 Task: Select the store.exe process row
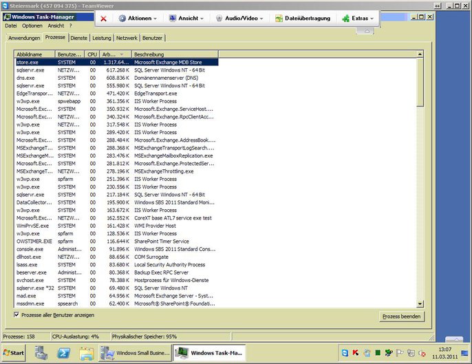tap(117, 63)
